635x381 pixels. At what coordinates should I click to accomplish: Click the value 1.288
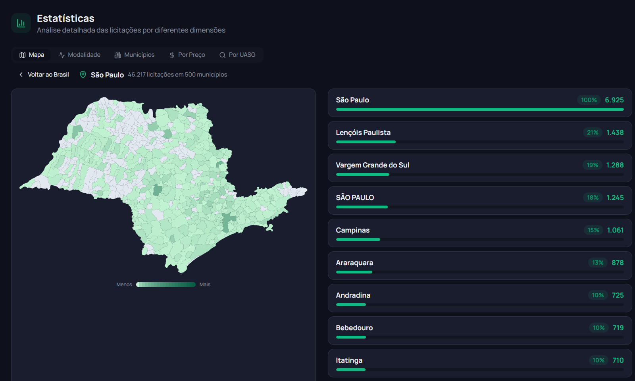point(615,165)
